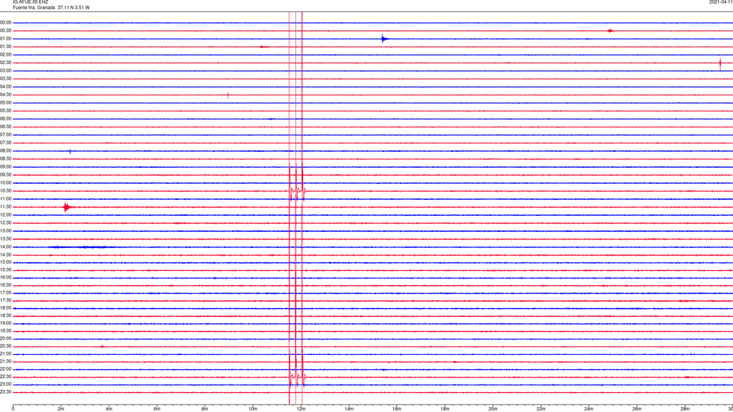Viewport: 733px width, 412px height.
Task: Click the 20m tick label on time axis
Action: [492, 409]
